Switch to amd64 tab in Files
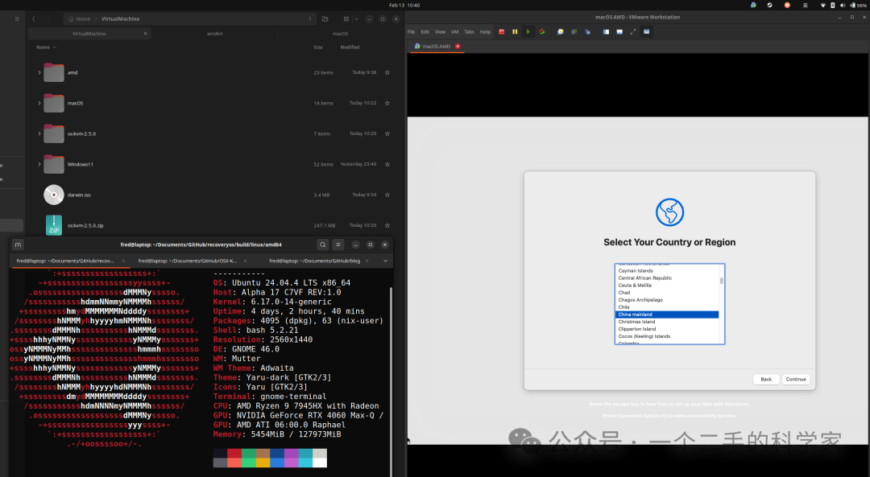The image size is (870, 477). pyautogui.click(x=215, y=34)
